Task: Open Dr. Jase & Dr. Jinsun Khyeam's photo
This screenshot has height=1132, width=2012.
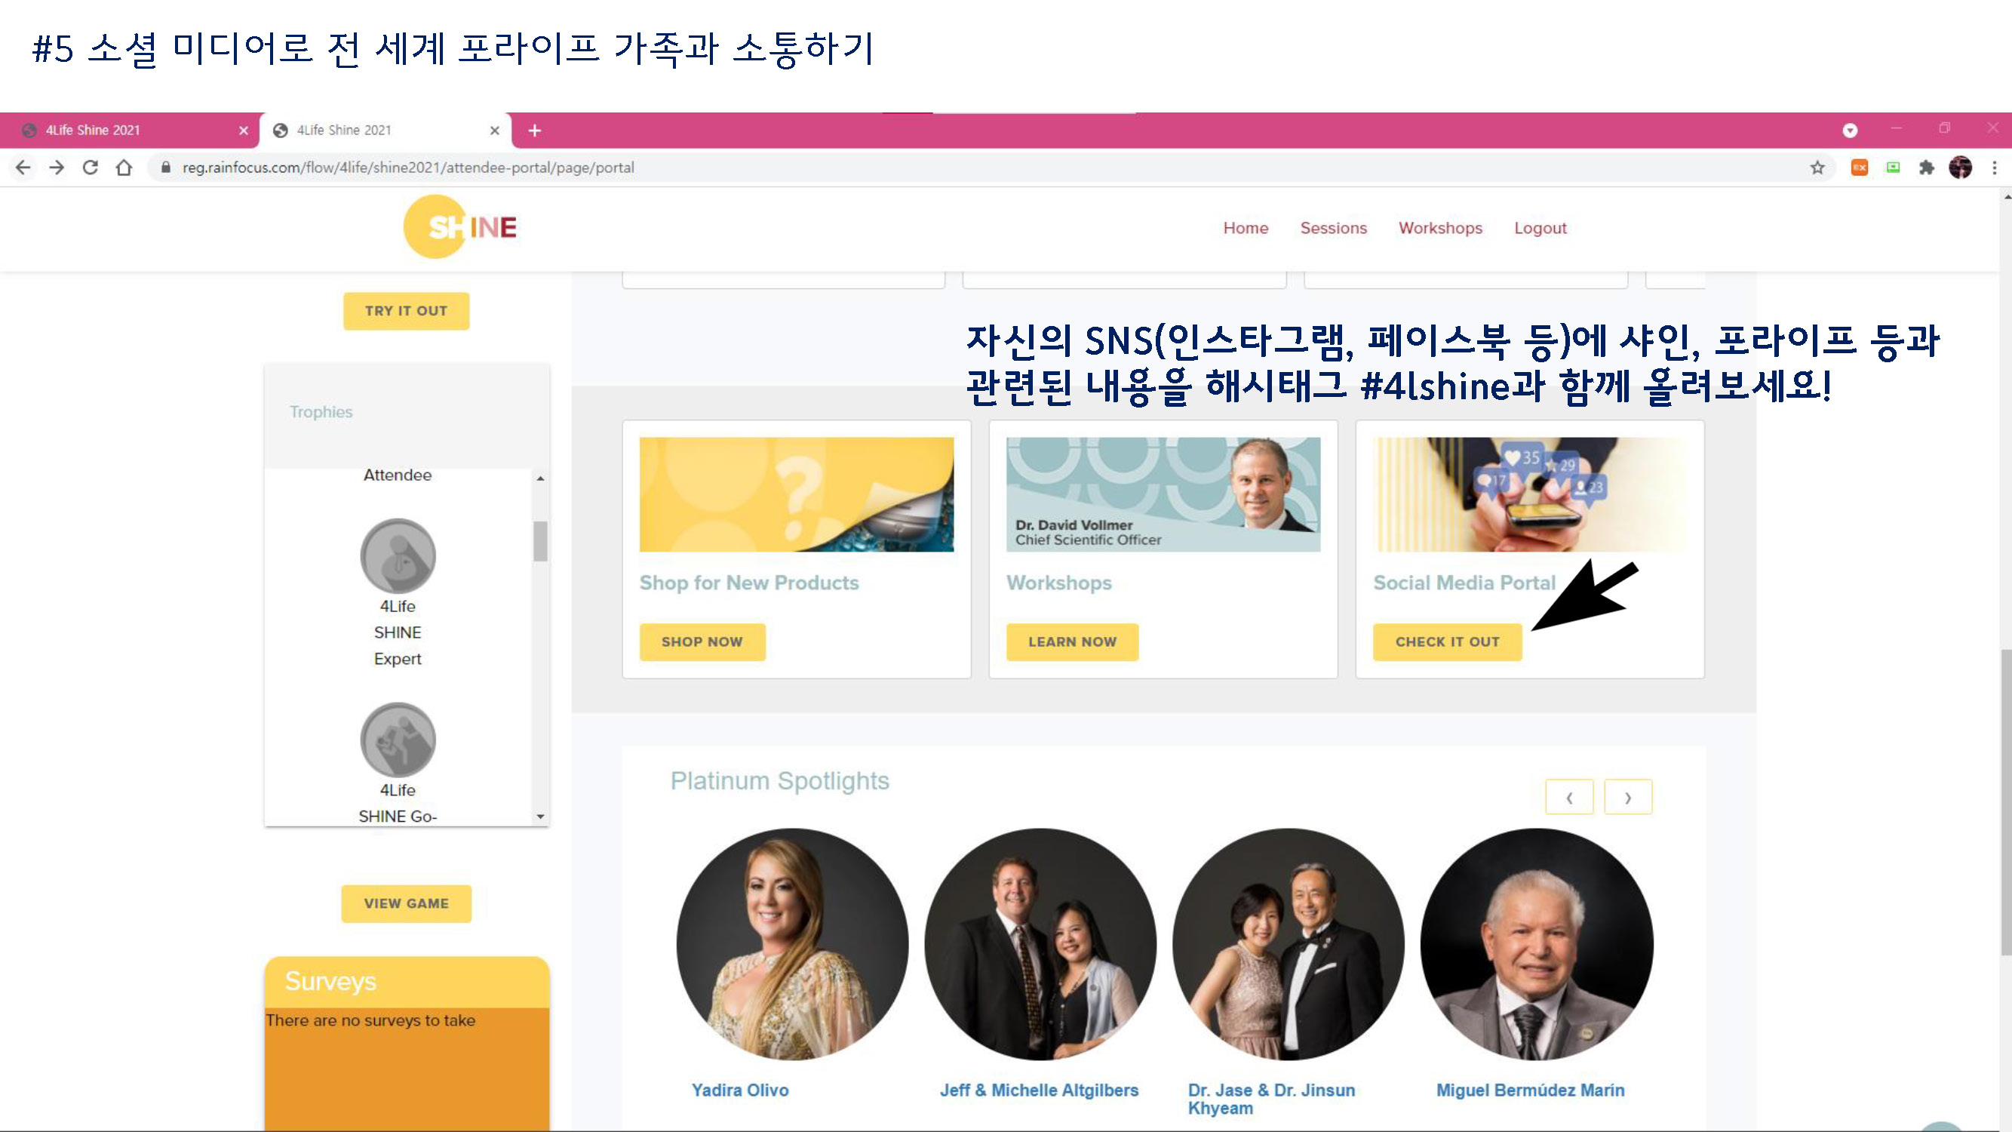Action: (1288, 945)
